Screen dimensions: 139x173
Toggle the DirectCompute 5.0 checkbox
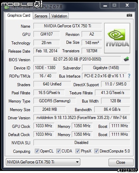[96, 151]
